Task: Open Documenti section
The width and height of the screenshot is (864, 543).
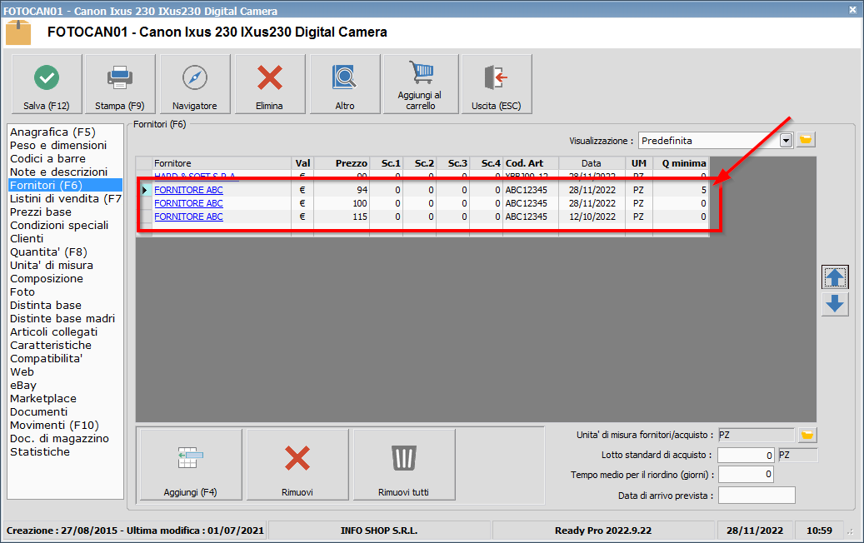Action: coord(38,412)
